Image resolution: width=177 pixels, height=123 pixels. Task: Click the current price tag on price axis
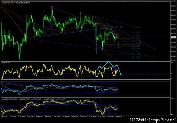click(173, 37)
